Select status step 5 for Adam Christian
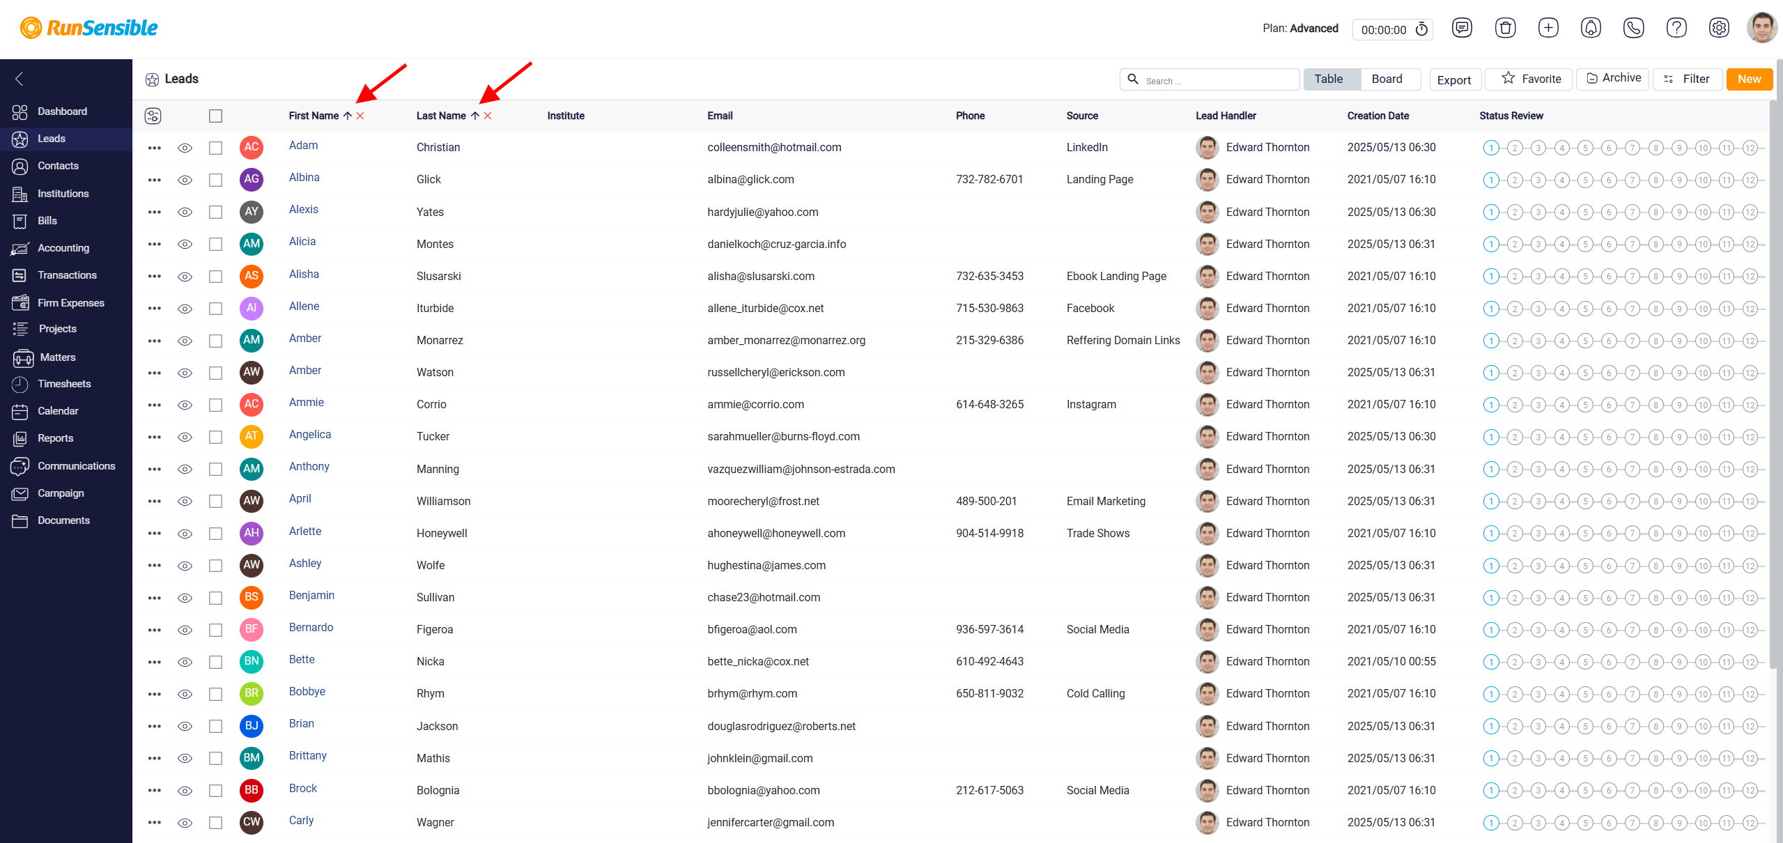1783x843 pixels. coord(1585,148)
